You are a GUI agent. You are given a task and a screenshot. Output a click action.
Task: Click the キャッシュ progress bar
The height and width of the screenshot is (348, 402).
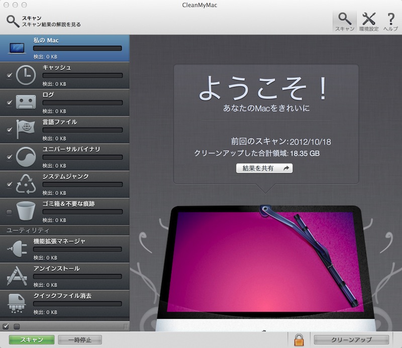(82, 75)
